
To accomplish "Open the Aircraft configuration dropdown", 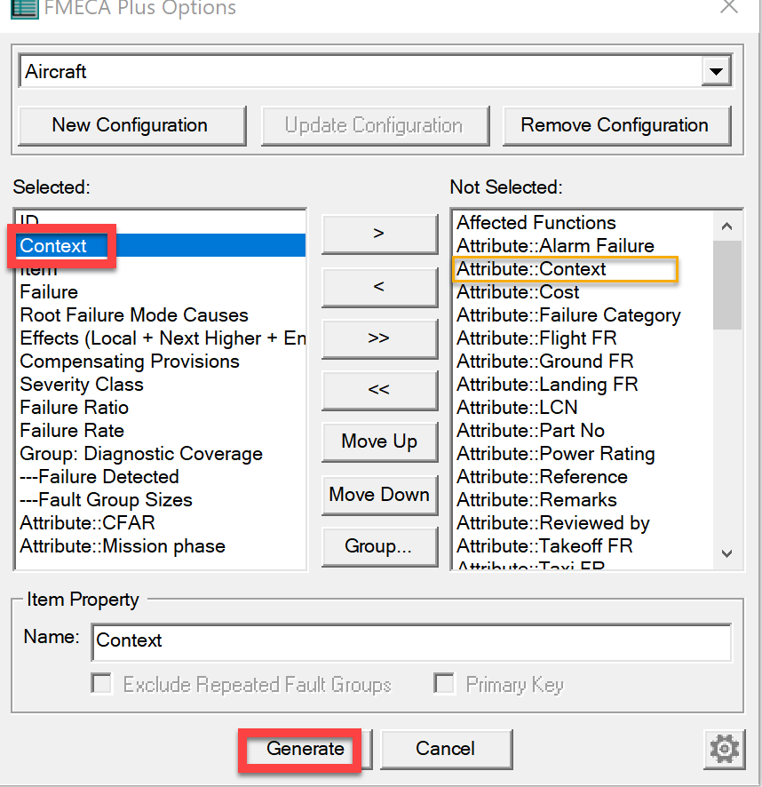I will (715, 72).
